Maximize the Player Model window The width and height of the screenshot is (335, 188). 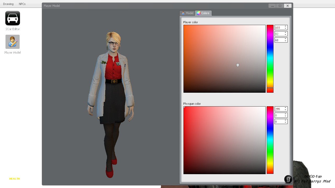280,6
